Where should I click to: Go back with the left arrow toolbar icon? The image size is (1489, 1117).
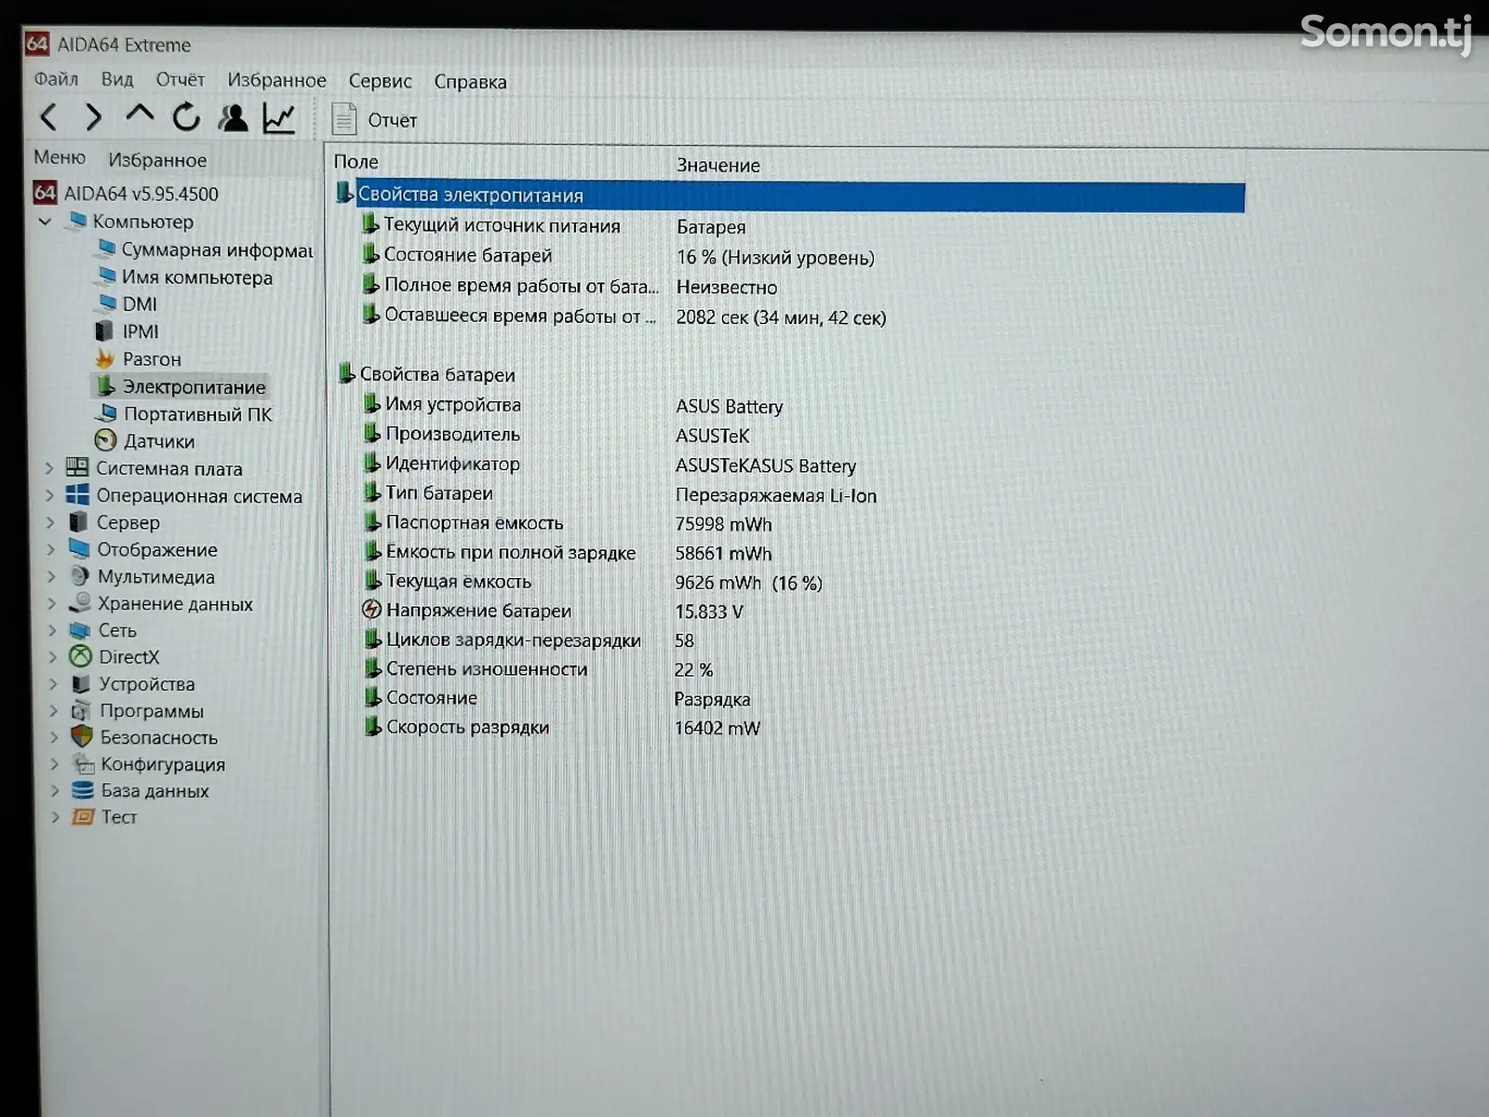pyautogui.click(x=48, y=117)
